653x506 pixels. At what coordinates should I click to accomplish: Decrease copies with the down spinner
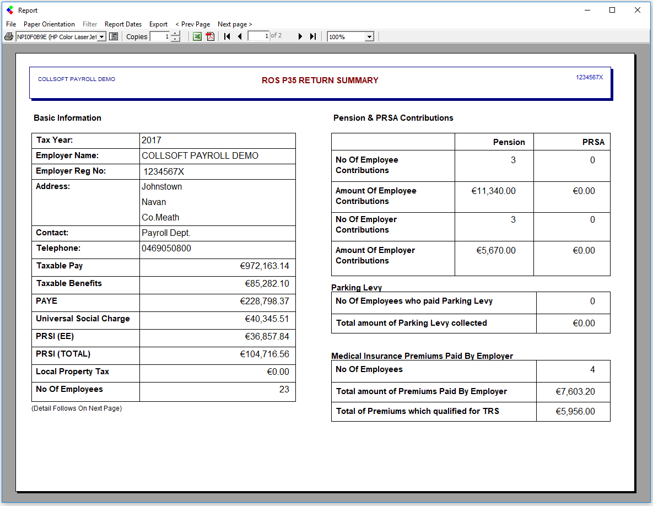coord(175,39)
